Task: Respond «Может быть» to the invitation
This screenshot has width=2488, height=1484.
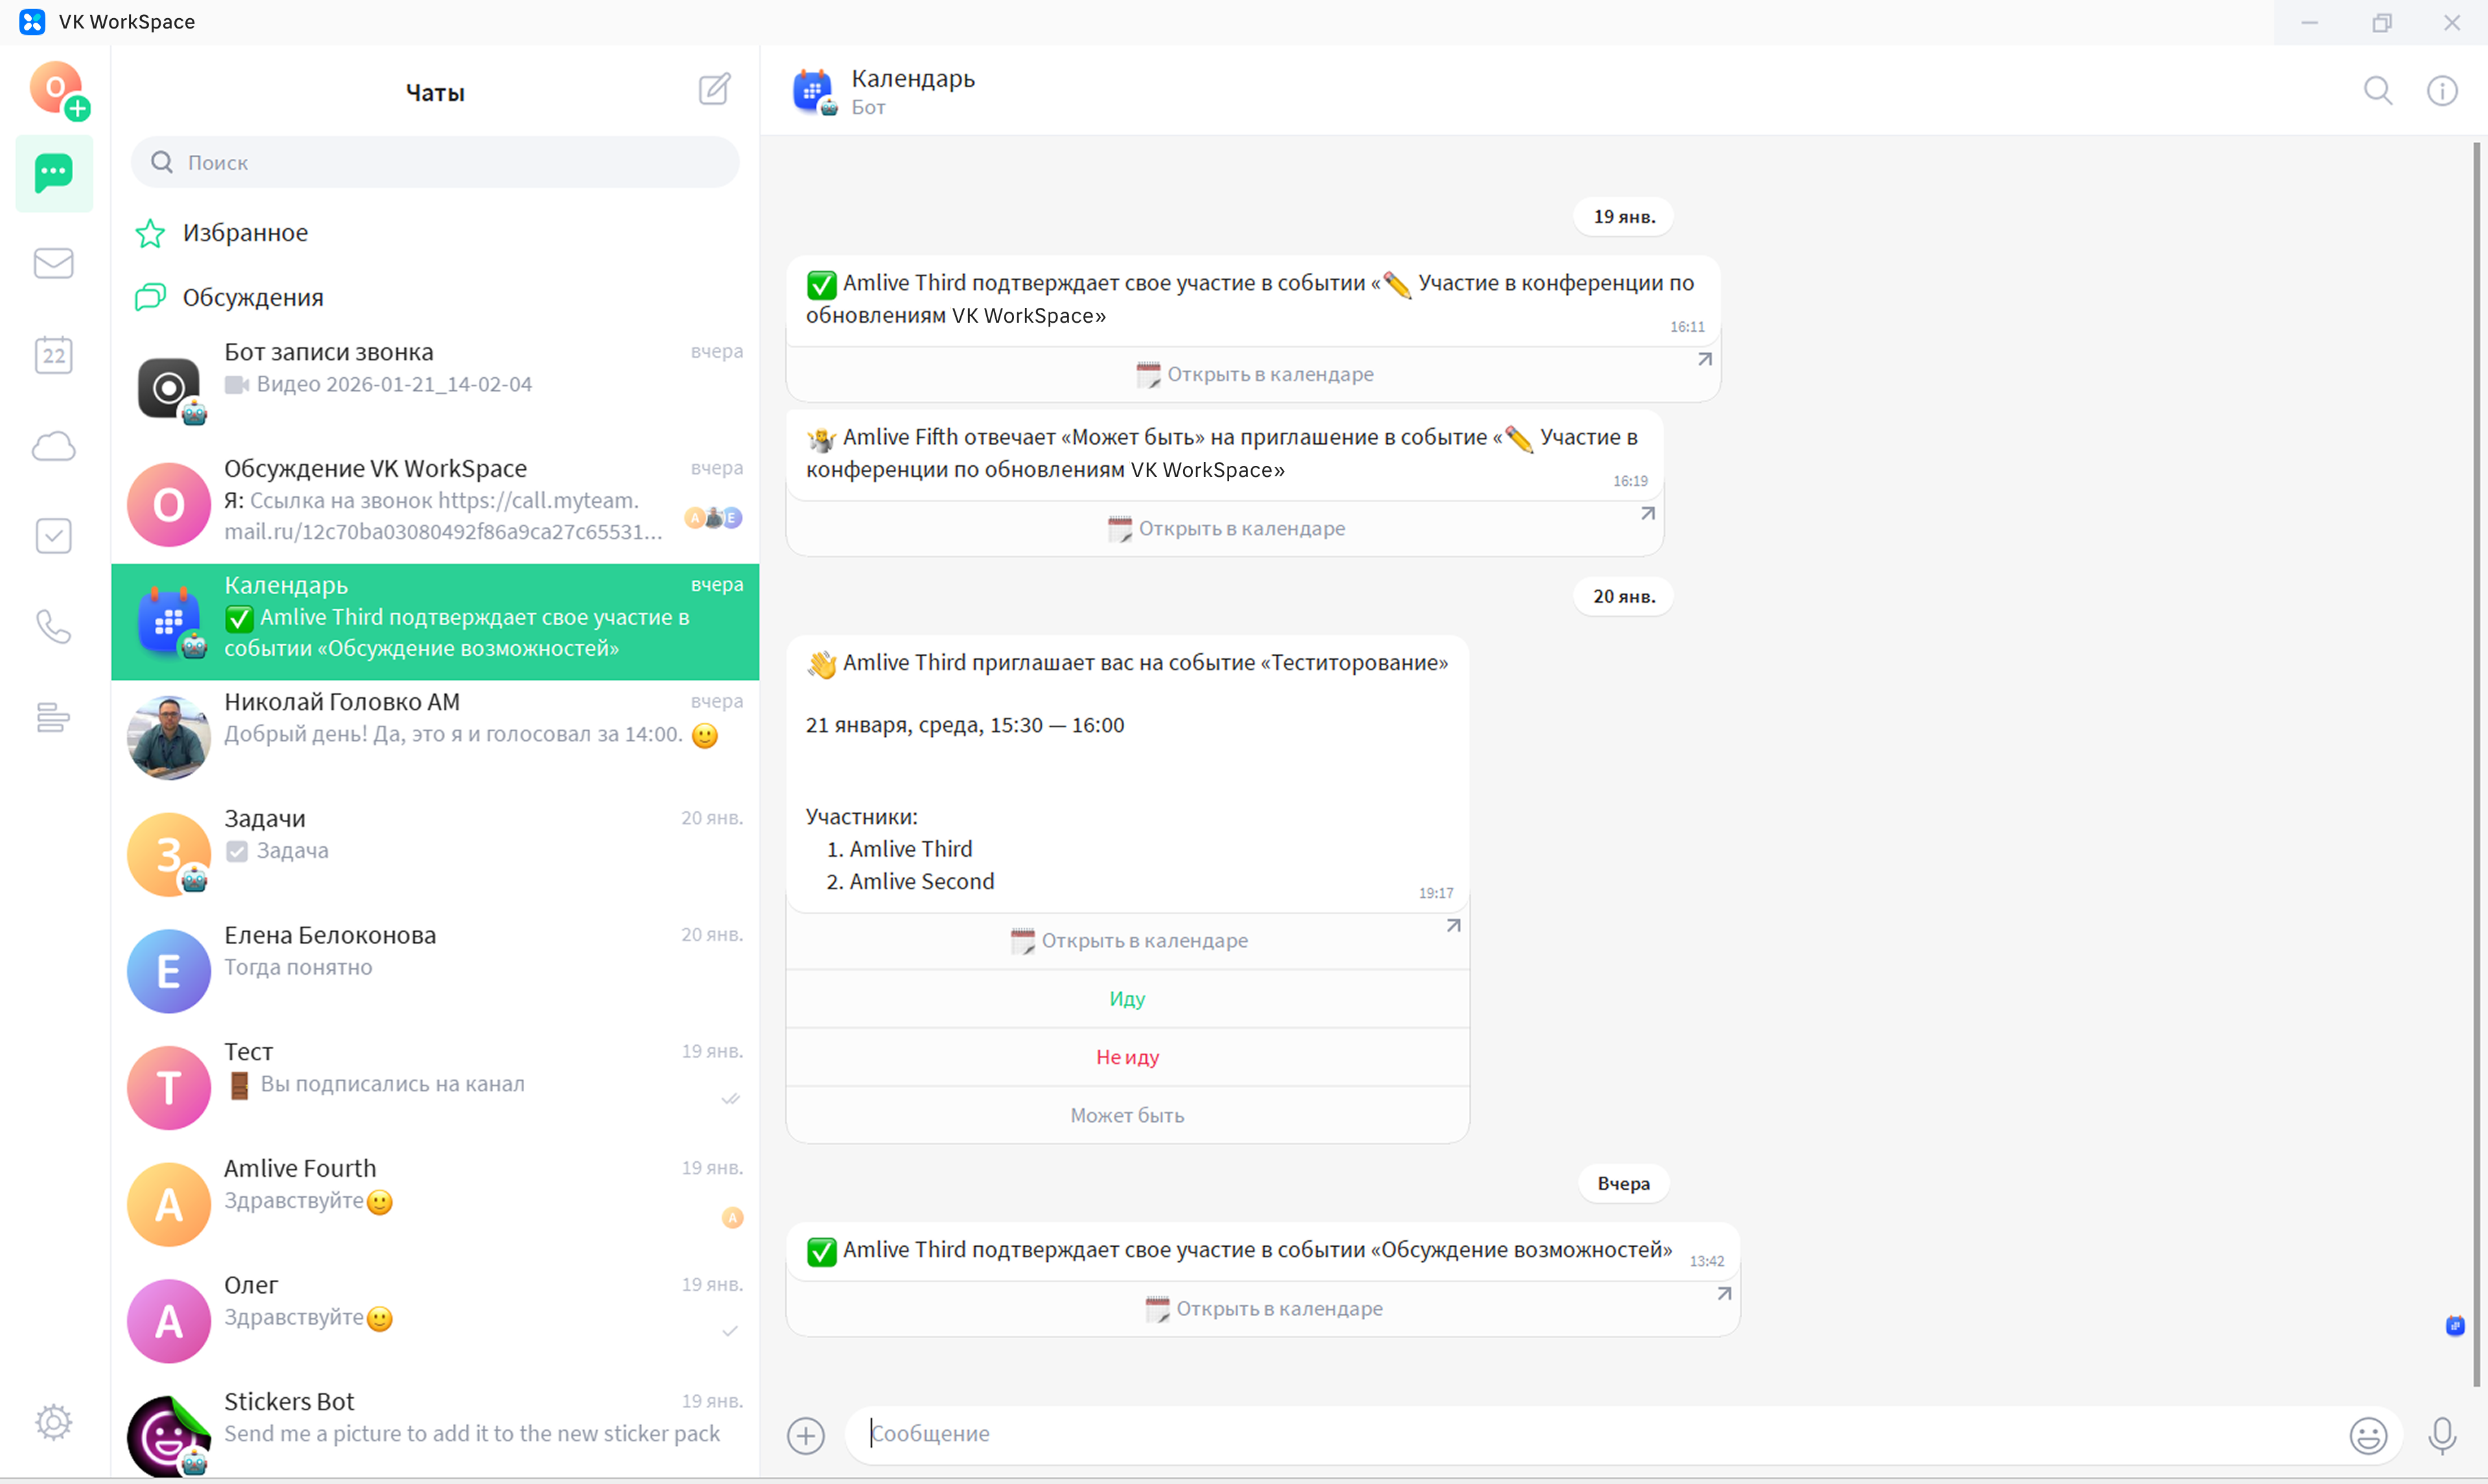Action: pyautogui.click(x=1127, y=1115)
